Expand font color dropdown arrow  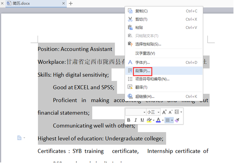(x=163, y=120)
